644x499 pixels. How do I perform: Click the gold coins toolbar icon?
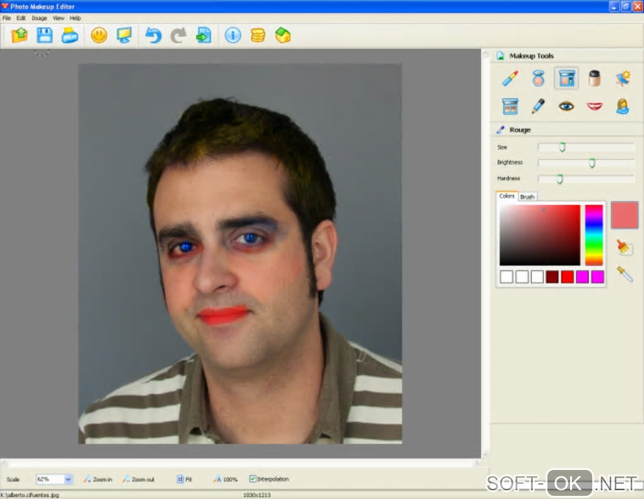click(x=258, y=35)
